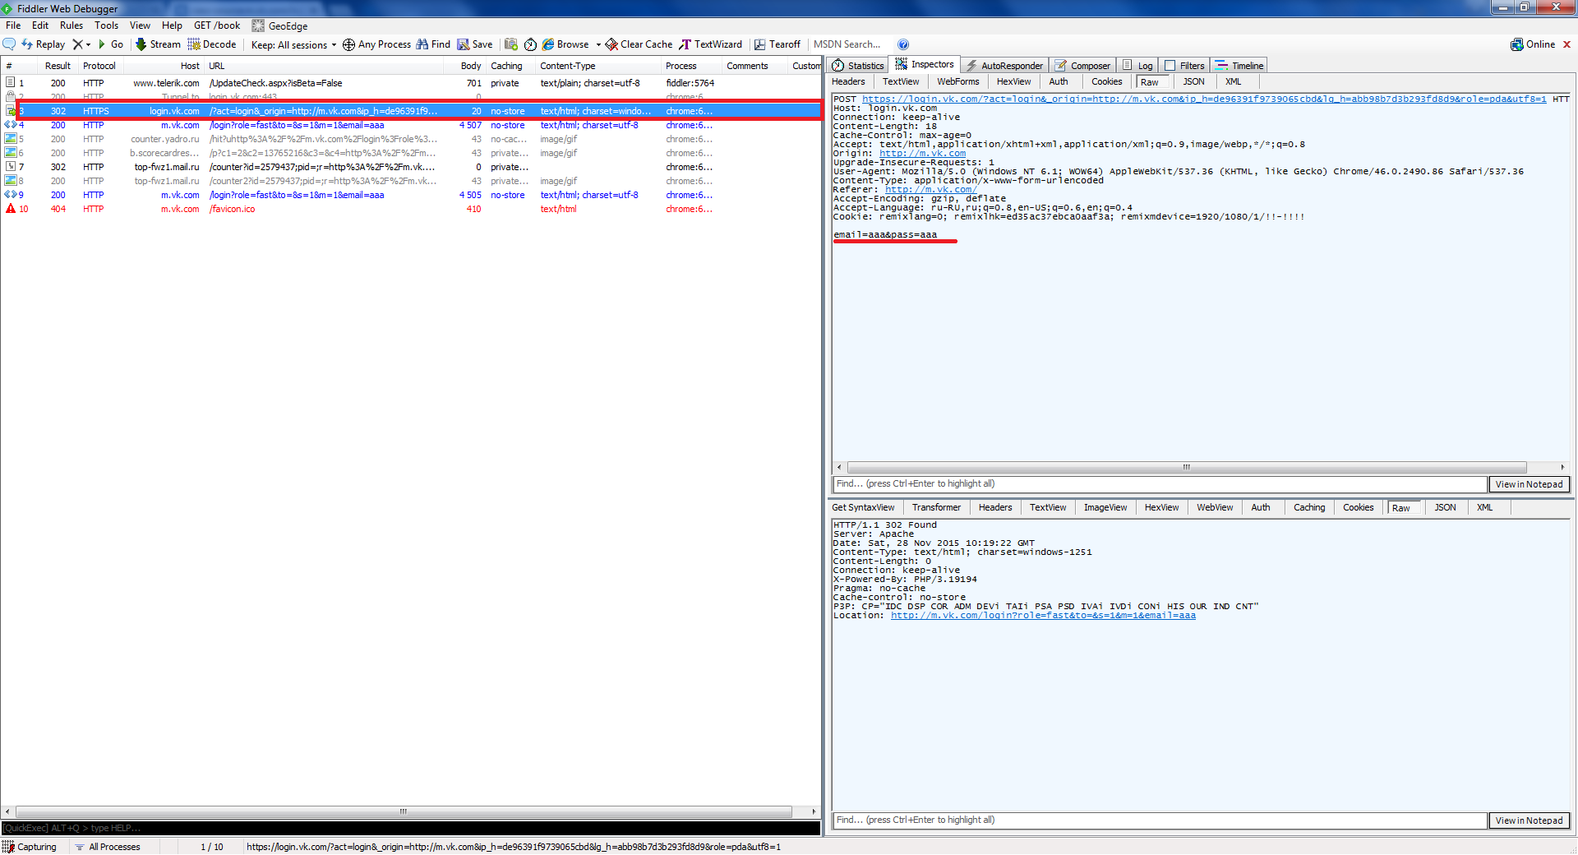Screen dimensions: 1578x855
Task: Click the response Find text field
Action: (1160, 820)
